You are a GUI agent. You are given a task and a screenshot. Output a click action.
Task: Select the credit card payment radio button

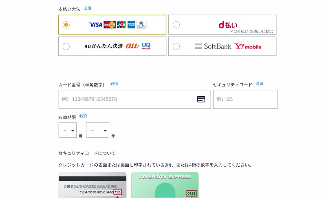click(x=66, y=25)
